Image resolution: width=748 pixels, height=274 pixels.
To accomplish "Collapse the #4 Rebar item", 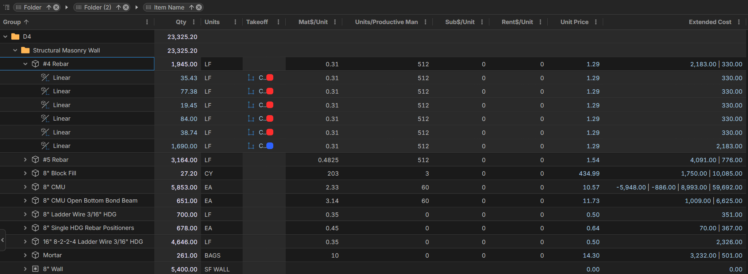I will (25, 64).
